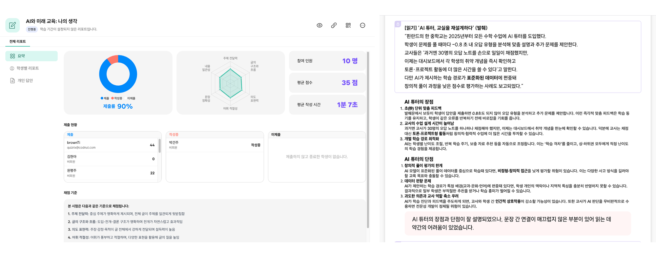Click the lock icon on reading passage
This screenshot has width=656, height=256.
point(398,24)
